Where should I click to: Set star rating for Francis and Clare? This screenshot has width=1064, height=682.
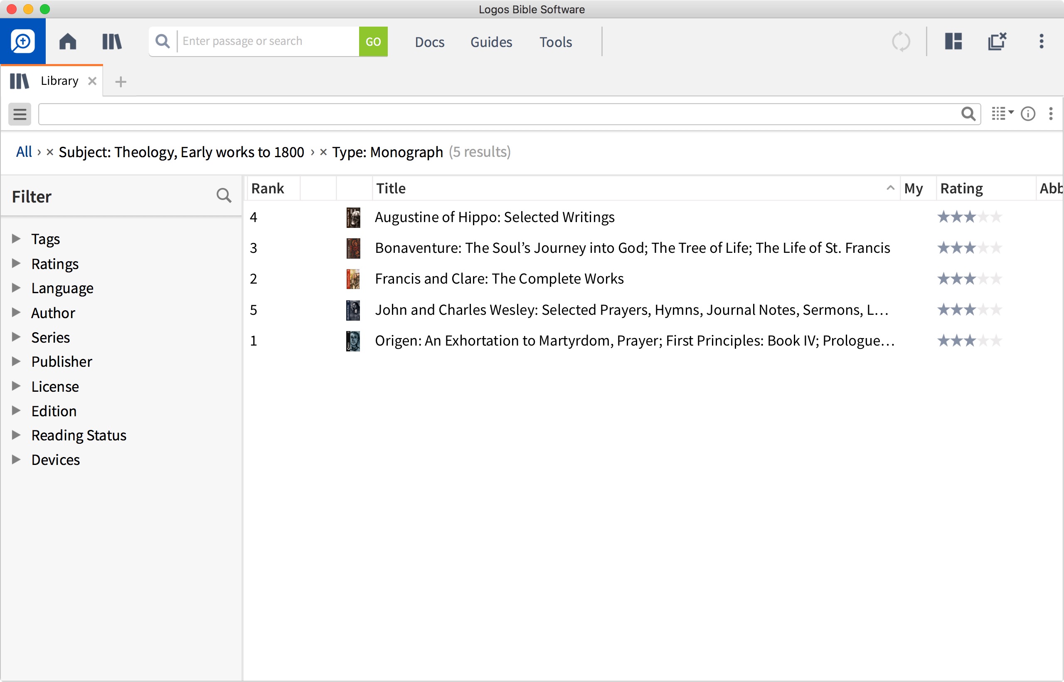click(x=969, y=279)
